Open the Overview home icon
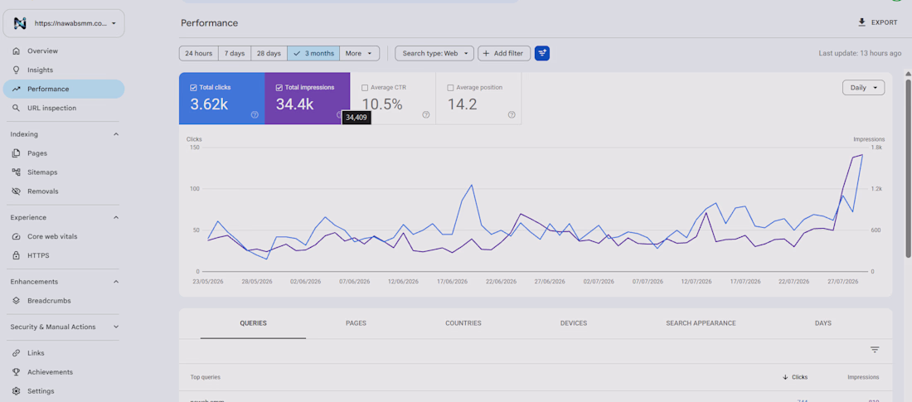Viewport: 912px width, 402px height. 17,51
